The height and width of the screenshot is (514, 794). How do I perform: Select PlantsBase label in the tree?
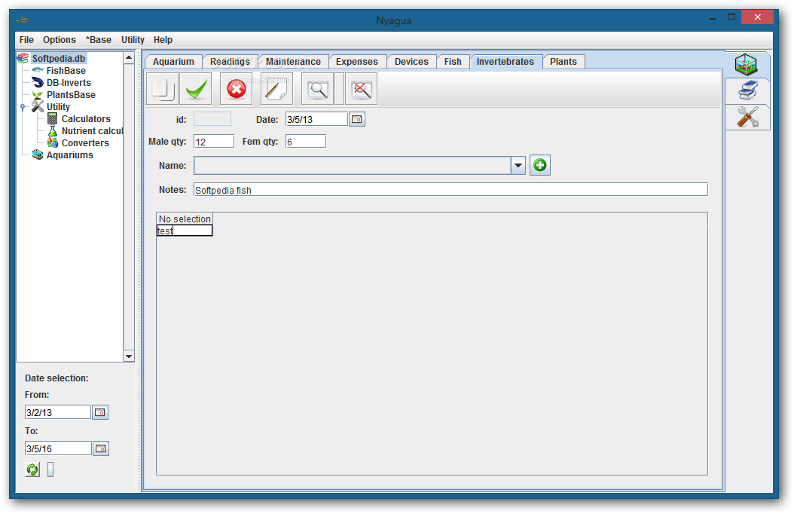tap(71, 95)
